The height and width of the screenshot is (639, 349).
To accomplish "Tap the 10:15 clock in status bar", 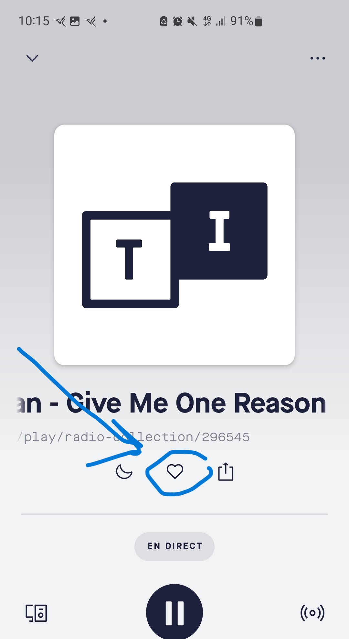I will click(34, 21).
